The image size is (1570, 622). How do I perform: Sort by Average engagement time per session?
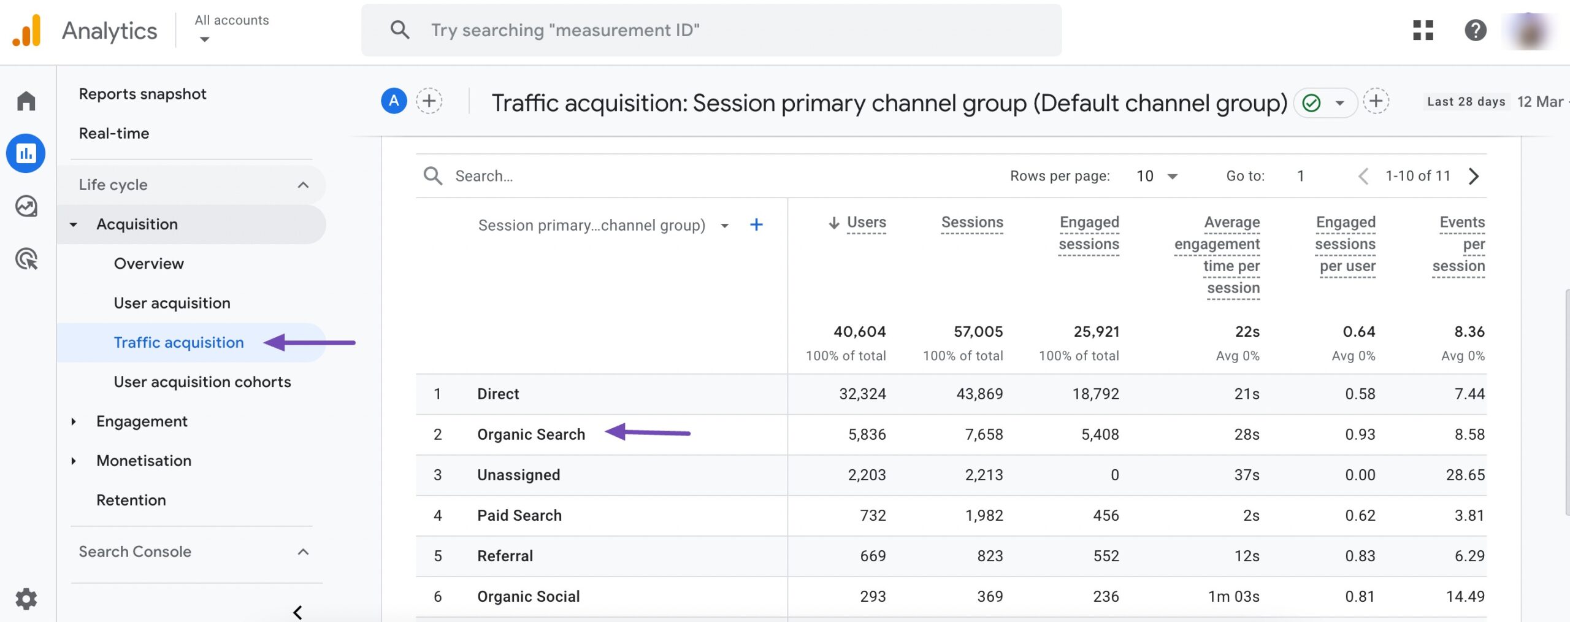coord(1217,256)
